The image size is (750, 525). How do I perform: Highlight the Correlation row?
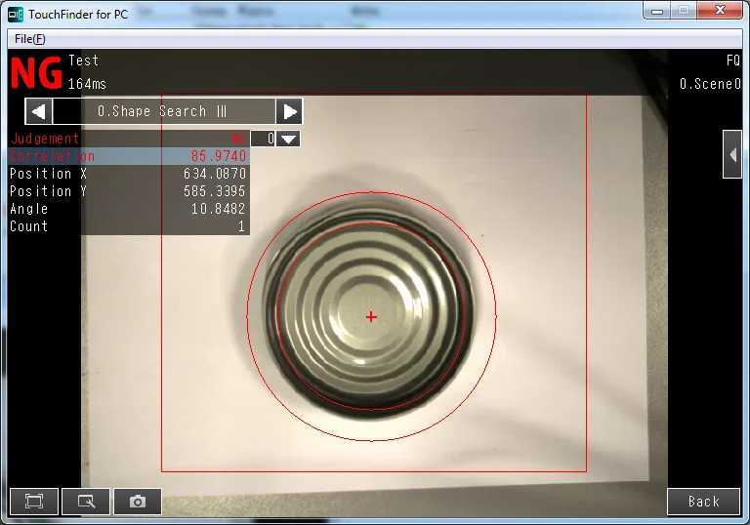click(x=128, y=156)
